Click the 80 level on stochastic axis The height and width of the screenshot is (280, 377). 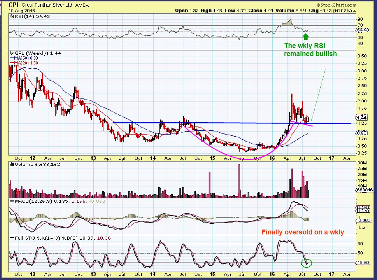pos(360,244)
